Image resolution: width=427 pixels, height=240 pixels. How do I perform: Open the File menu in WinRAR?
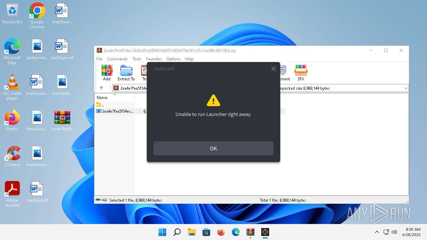click(99, 59)
